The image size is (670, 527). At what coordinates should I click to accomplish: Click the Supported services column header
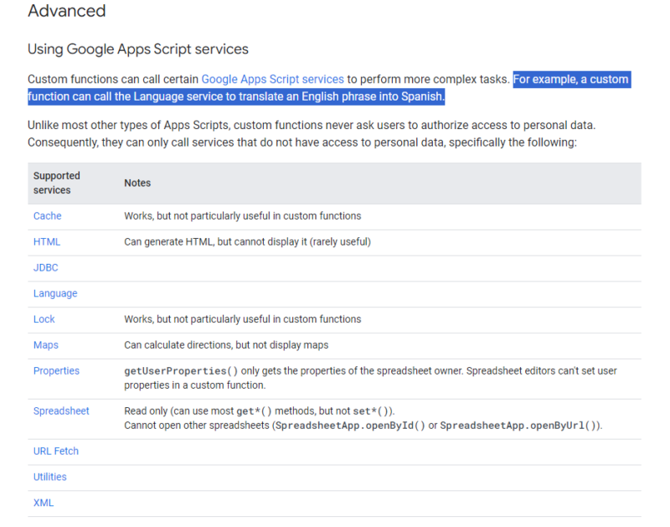click(x=57, y=183)
